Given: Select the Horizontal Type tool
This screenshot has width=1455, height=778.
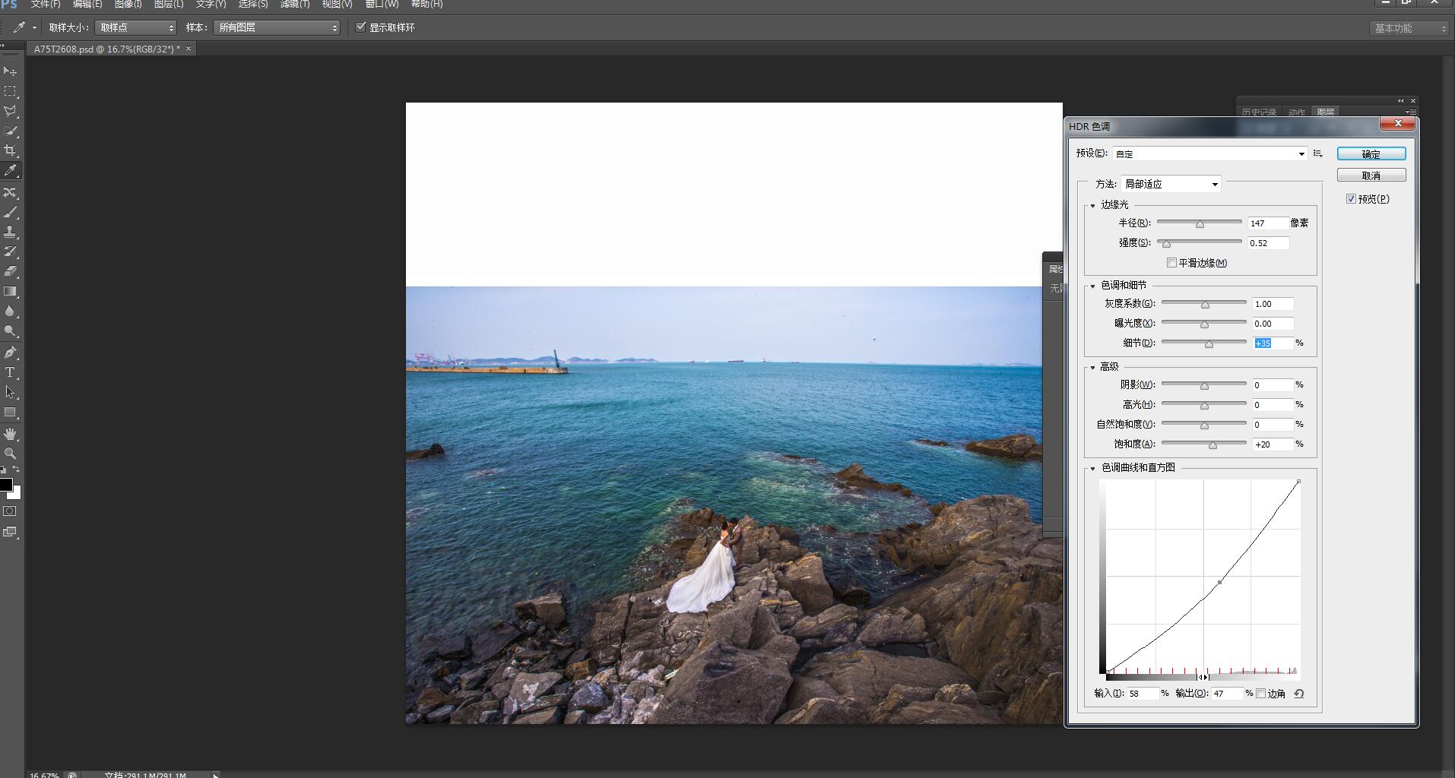Looking at the screenshot, I should [11, 372].
